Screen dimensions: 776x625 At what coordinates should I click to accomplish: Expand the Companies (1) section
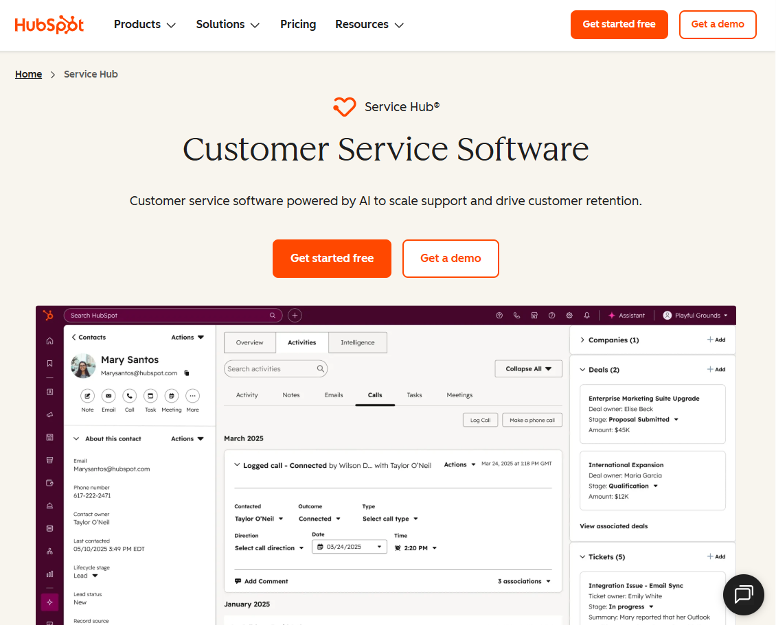(582, 340)
